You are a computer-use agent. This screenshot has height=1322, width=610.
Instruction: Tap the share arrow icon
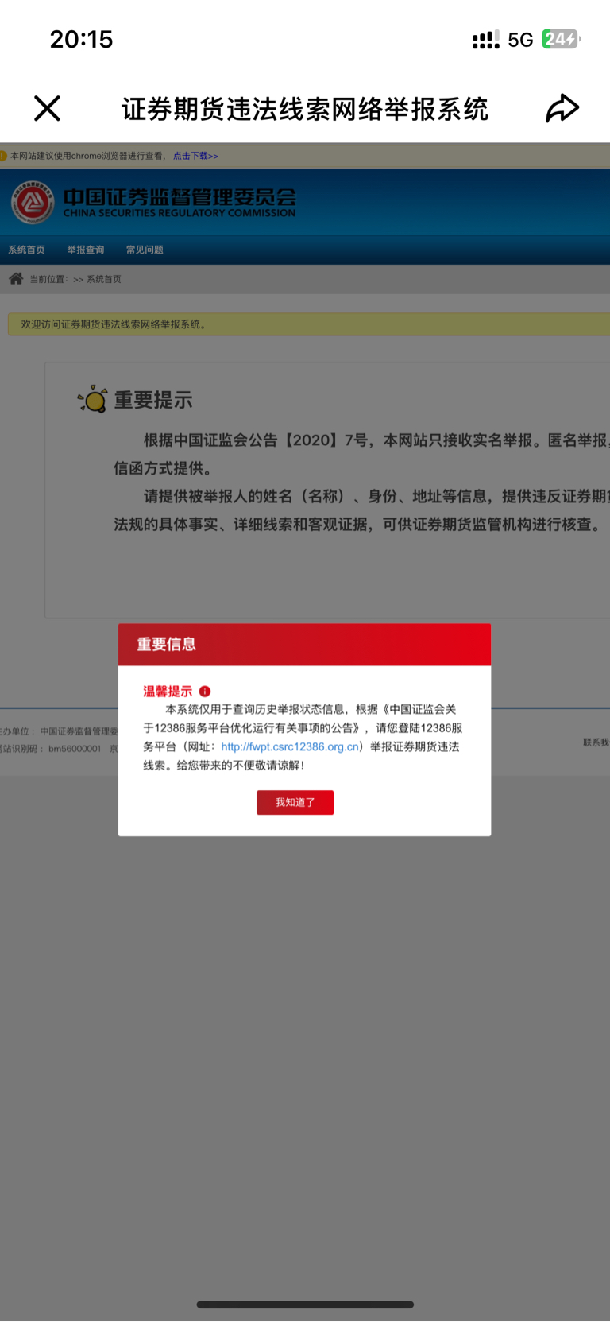[562, 108]
